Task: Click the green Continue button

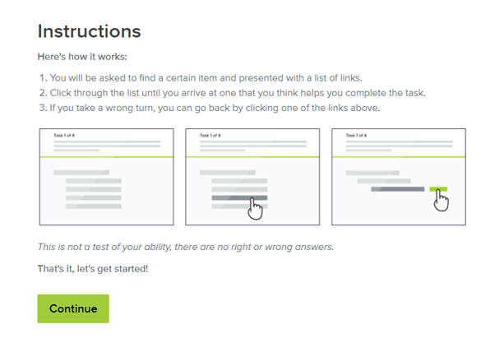Action: coord(73,308)
